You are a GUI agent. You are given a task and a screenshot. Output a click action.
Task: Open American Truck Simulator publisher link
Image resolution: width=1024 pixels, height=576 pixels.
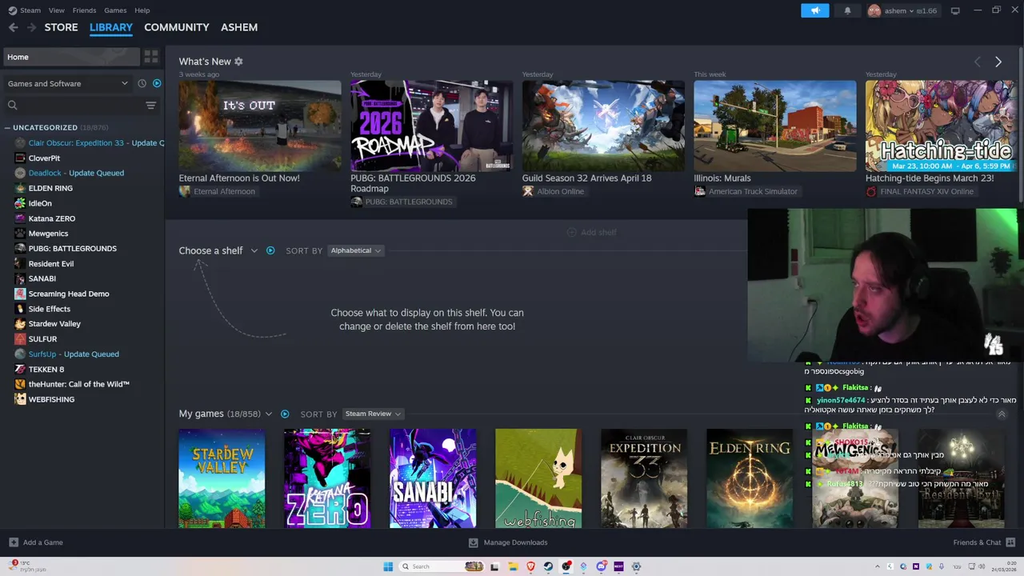point(753,191)
